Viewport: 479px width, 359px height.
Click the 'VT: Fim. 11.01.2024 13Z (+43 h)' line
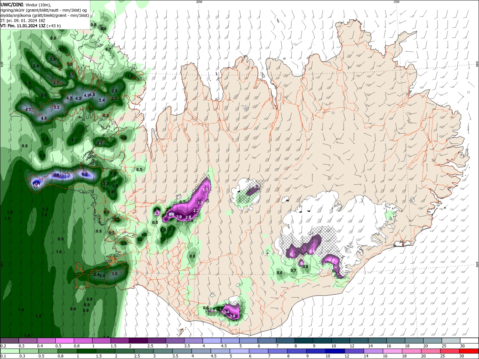click(x=31, y=26)
